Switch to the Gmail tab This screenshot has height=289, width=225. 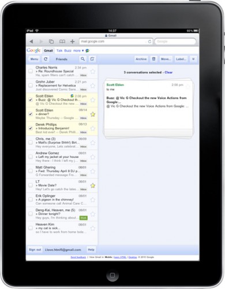pyautogui.click(x=48, y=51)
